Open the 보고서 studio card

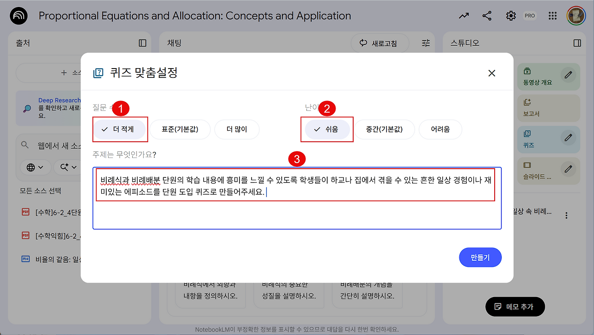[549, 108]
